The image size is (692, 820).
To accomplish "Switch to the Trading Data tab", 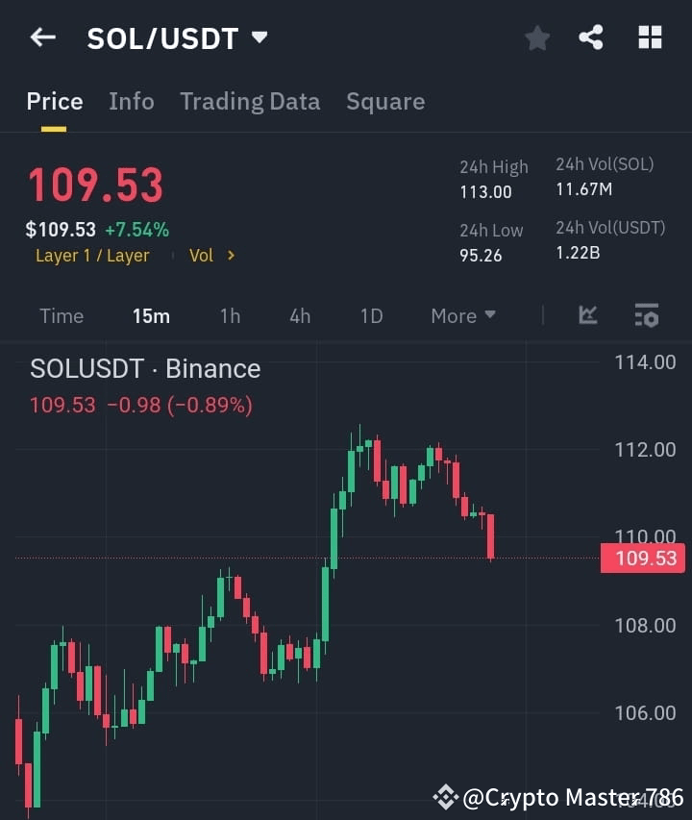I will click(x=250, y=101).
